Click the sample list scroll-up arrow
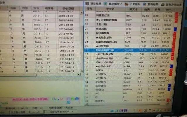Screen dimensions: 187x117 [82, 13]
